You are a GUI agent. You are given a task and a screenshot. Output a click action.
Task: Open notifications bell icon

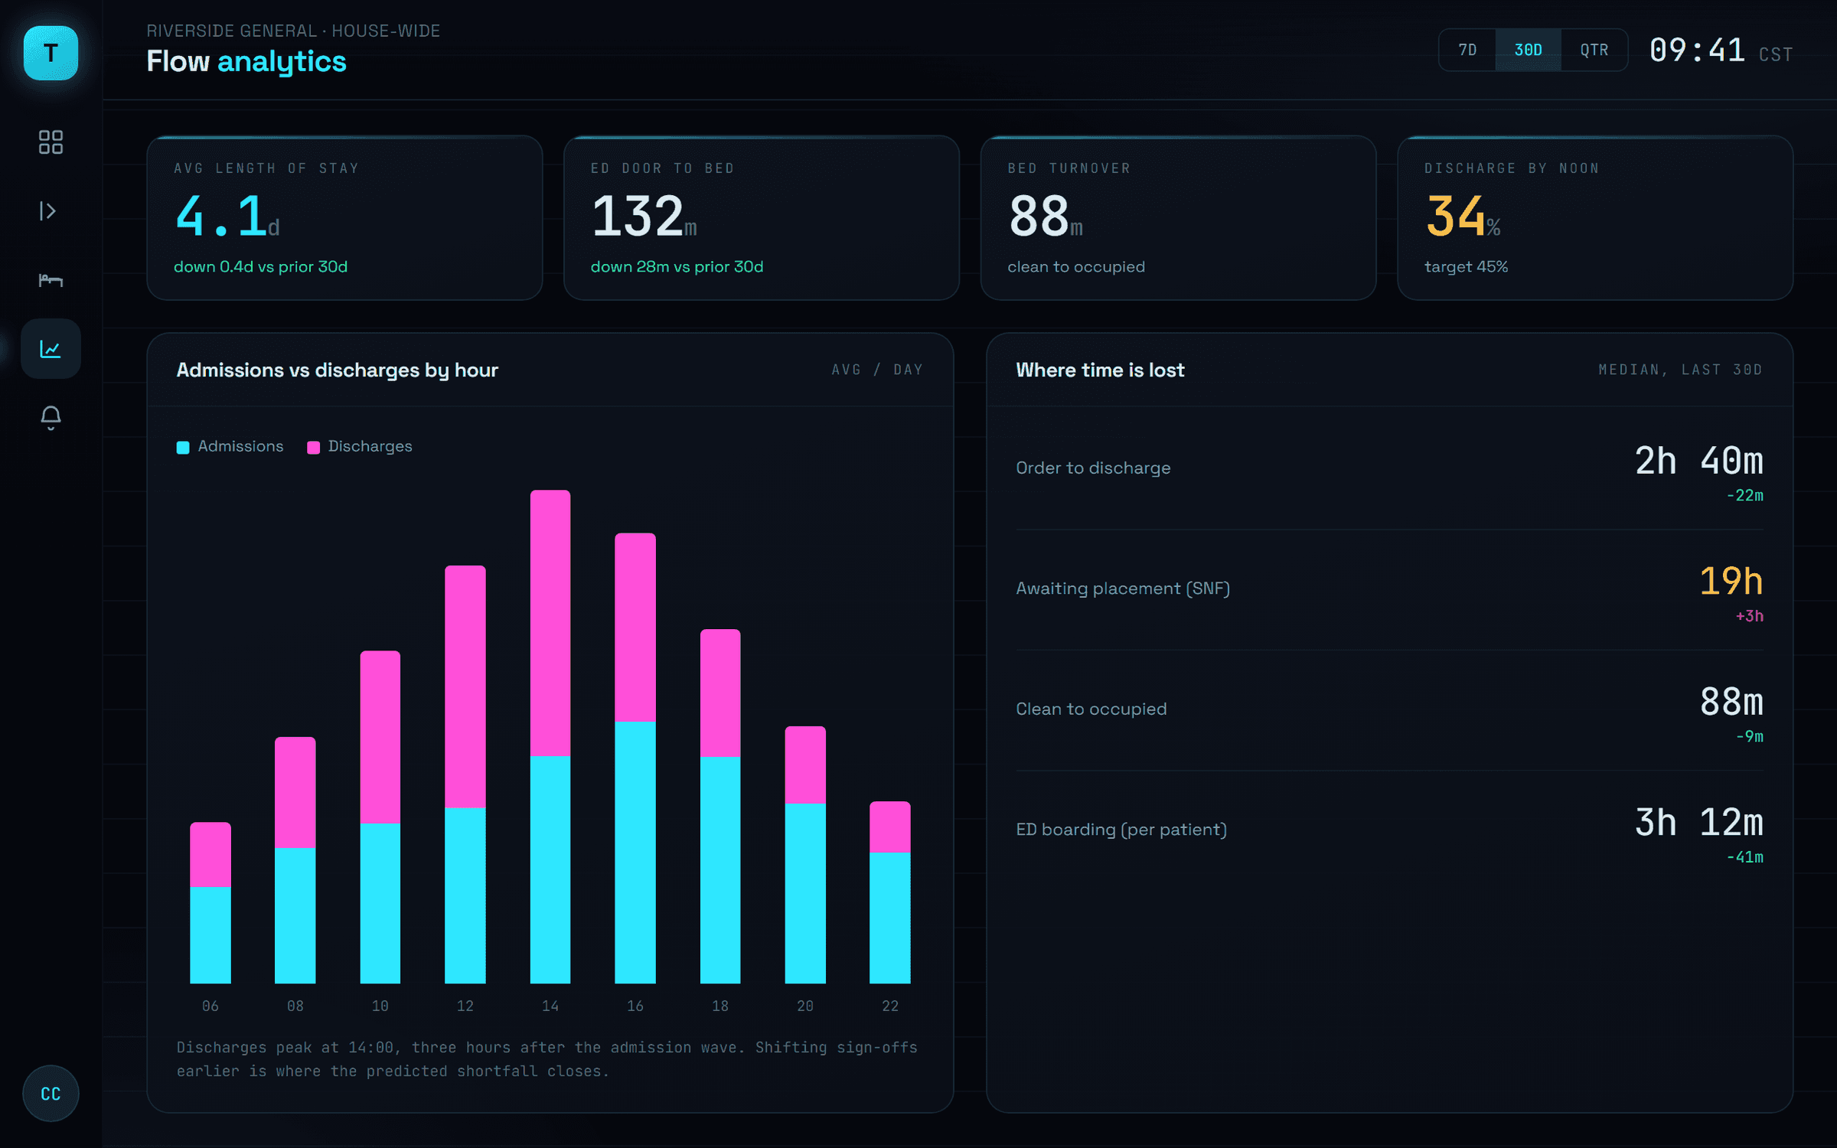(x=51, y=418)
